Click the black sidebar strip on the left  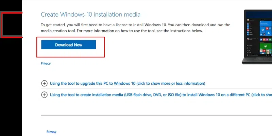tap(11, 85)
